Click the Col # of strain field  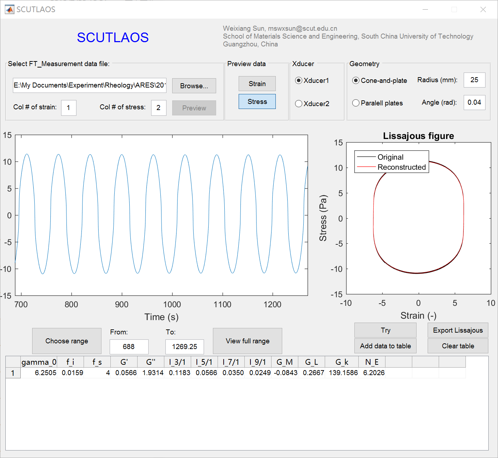click(x=69, y=108)
